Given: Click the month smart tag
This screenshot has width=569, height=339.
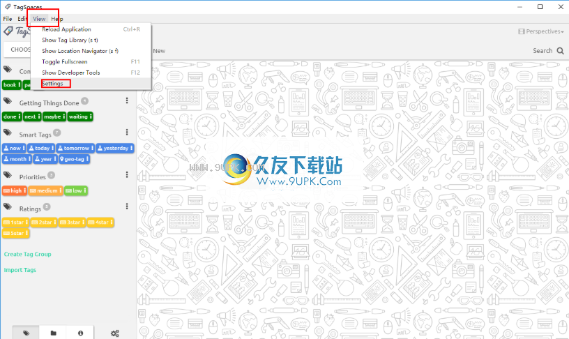Looking at the screenshot, I should 17,159.
